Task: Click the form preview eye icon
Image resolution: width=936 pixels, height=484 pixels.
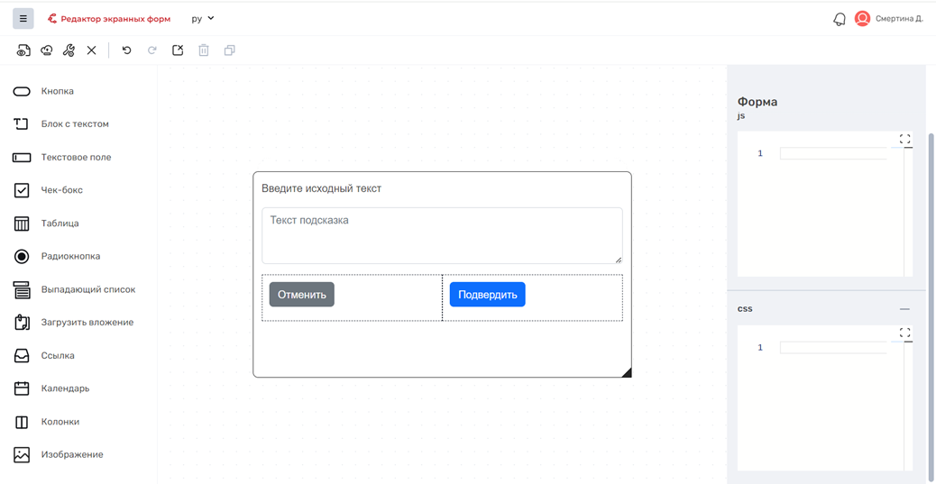Action: [x=23, y=50]
